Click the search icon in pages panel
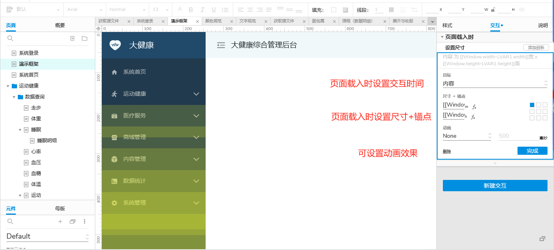Viewport: 554px width, 250px height. coord(11,38)
